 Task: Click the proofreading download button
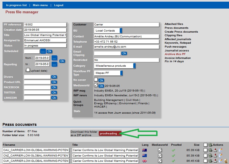point(110,134)
